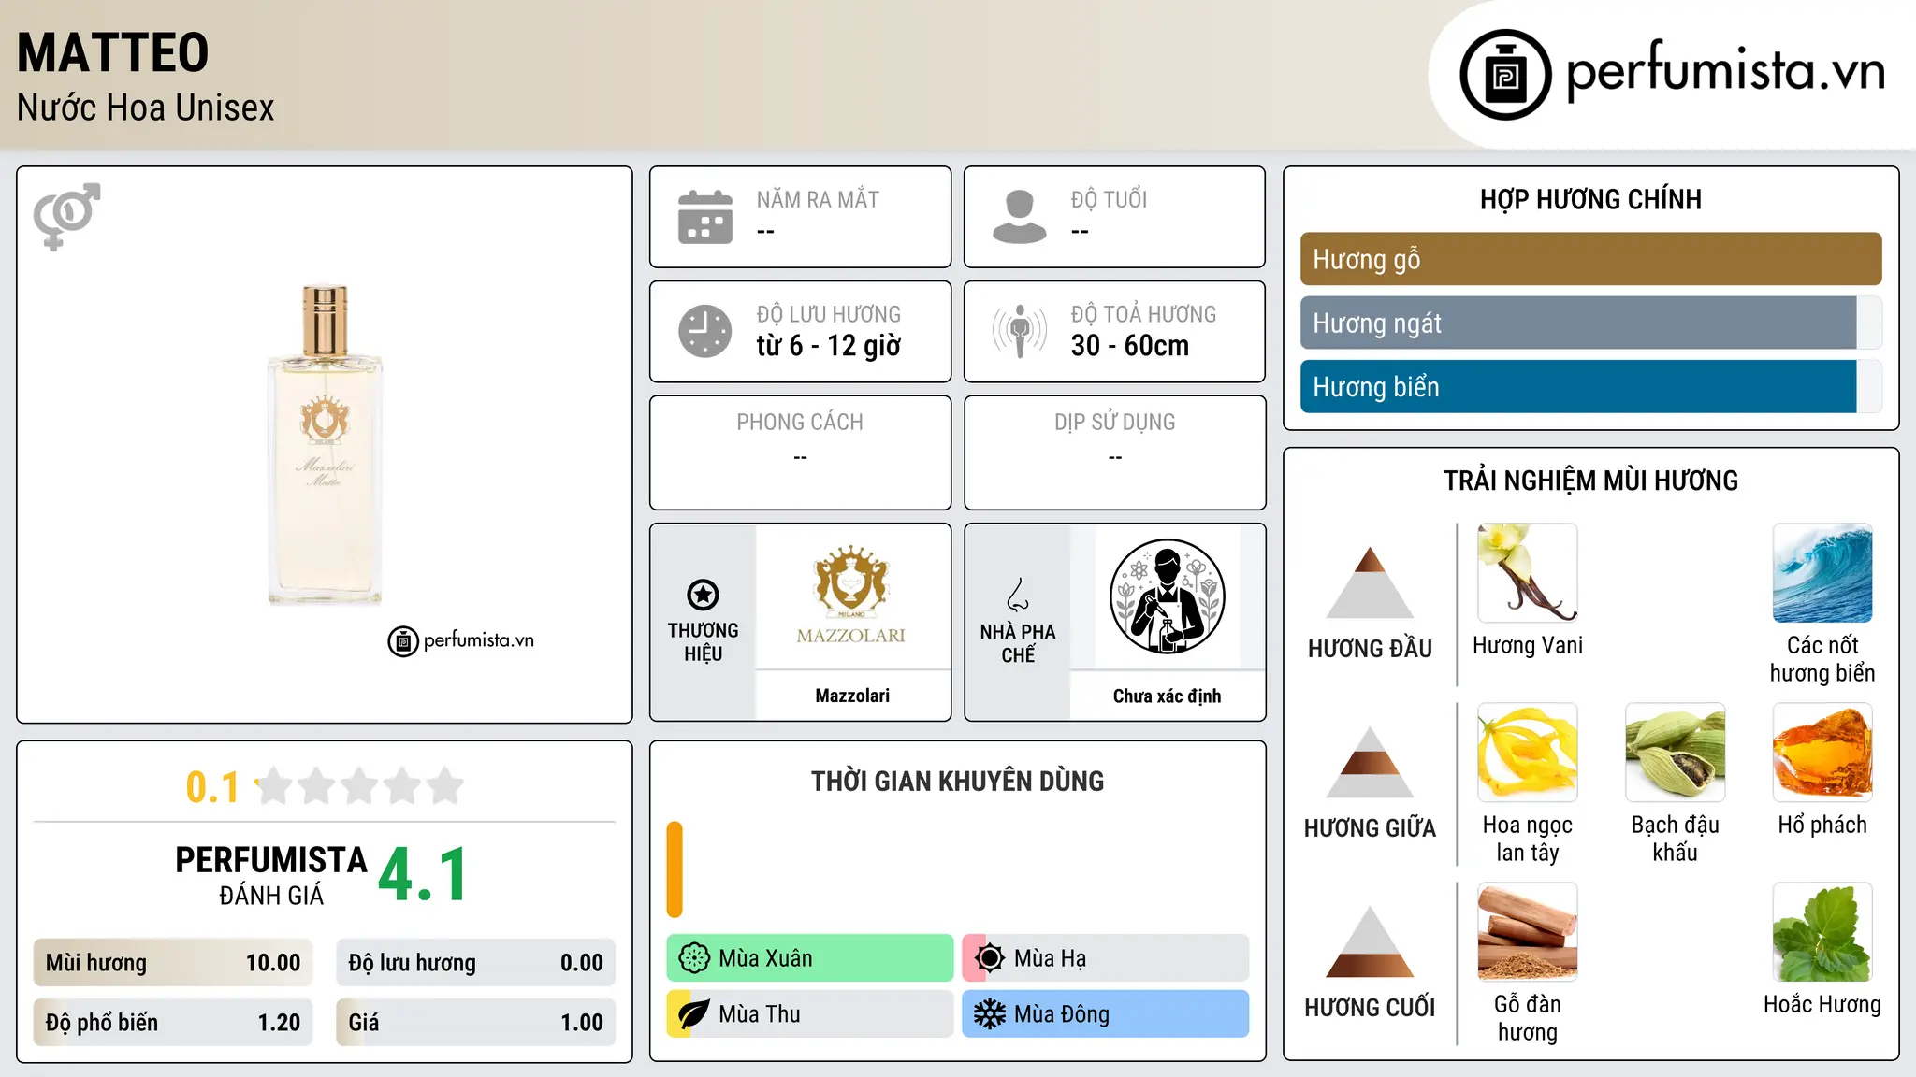Click the 30 - 60cm sillage value

1130,346
